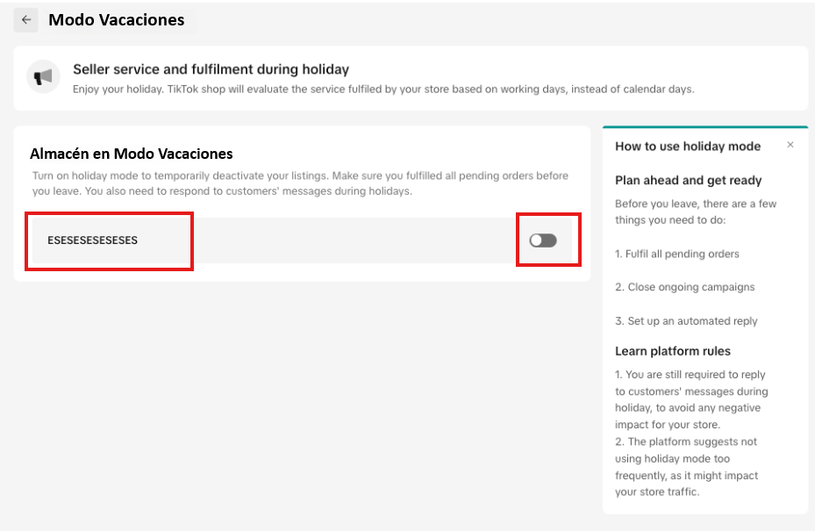Click the Plan ahead and get ready heading
The width and height of the screenshot is (815, 531).
(x=688, y=181)
